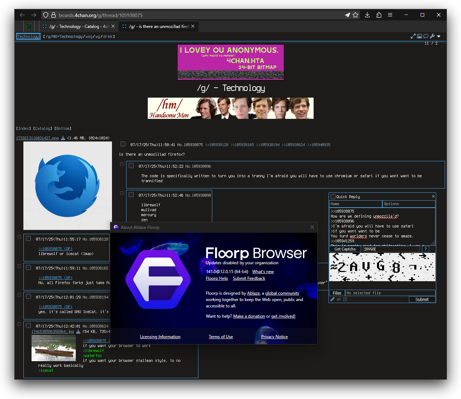Tick the checkbox for post No.105938096
461x399 pixels.
[x=131, y=166]
